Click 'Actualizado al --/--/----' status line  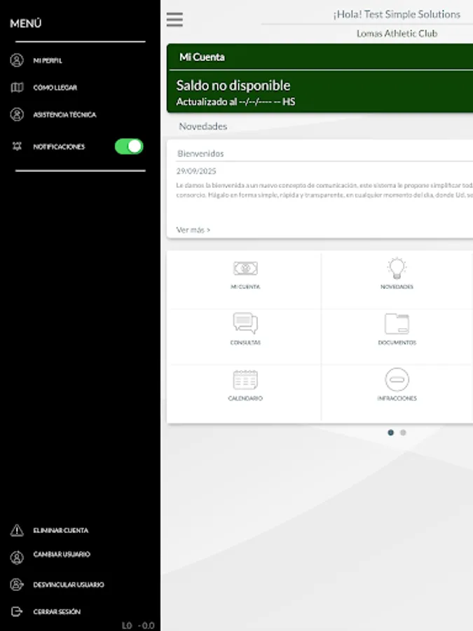[235, 102]
